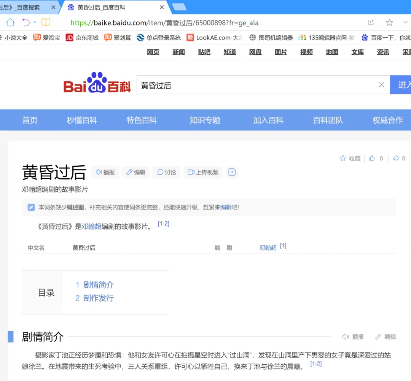The image size is (411, 381).
Task: Go to Baidu 网页 search
Action: 153,52
